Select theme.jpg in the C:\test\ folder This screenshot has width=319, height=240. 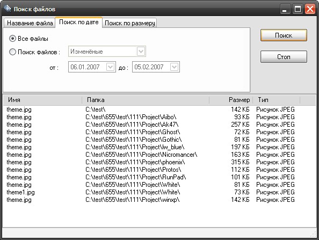19,110
